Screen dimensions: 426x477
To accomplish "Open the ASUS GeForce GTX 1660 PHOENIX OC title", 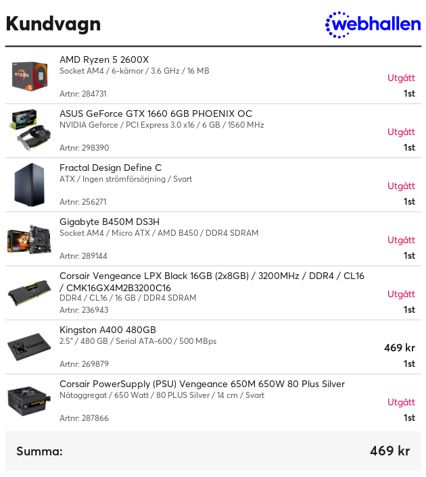I will [x=156, y=114].
